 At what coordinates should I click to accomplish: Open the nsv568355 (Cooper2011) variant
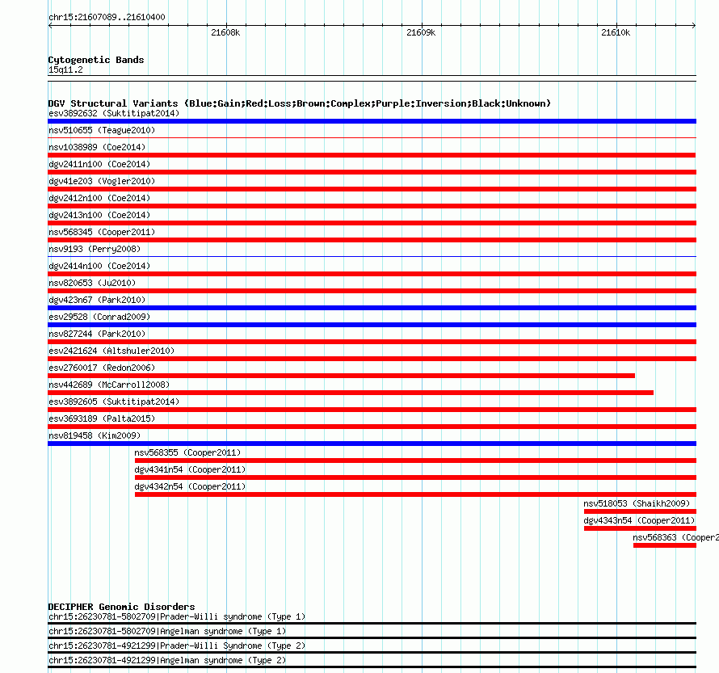tap(187, 452)
